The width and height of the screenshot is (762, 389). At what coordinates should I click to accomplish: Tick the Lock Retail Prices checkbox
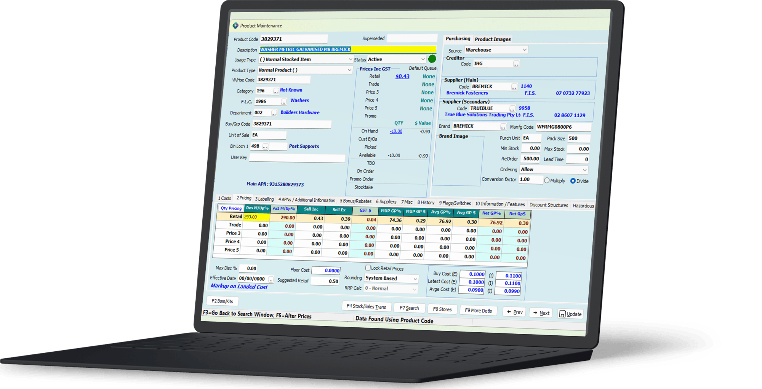click(x=368, y=268)
